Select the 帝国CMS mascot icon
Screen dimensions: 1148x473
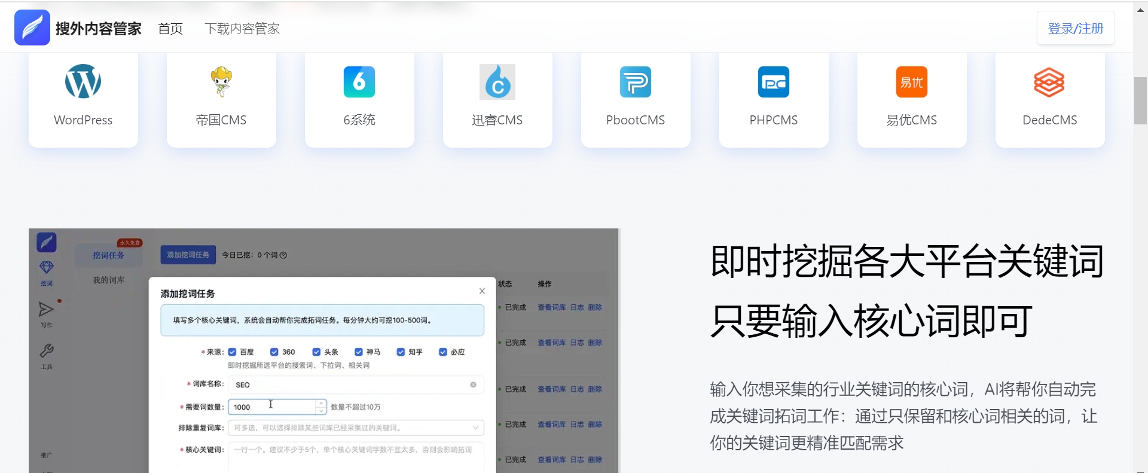pyautogui.click(x=221, y=81)
